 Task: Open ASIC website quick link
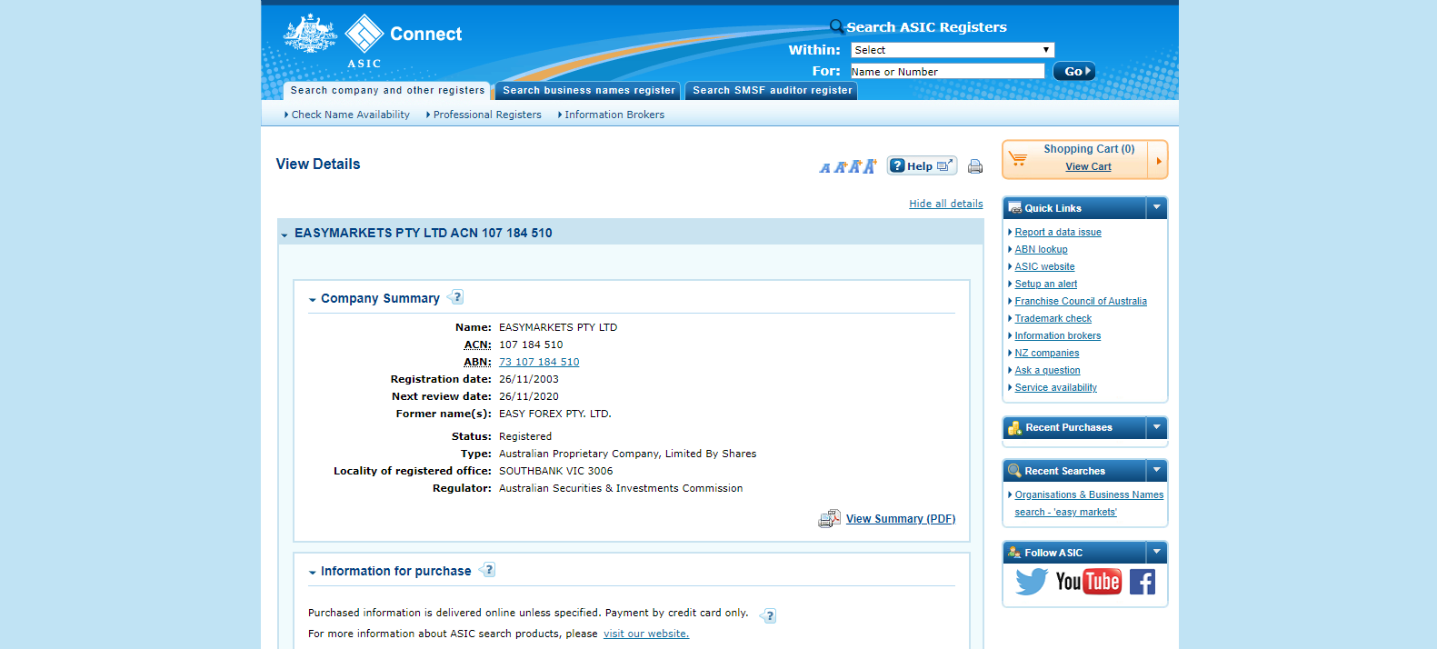[1044, 266]
